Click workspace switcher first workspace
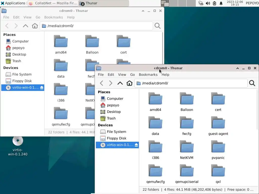The height and width of the screenshot is (194, 259). pyautogui.click(x=165, y=3)
